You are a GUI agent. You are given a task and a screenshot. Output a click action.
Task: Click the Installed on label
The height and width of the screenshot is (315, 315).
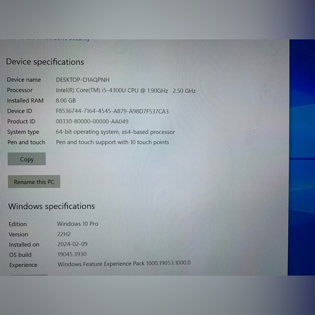pyautogui.click(x=24, y=245)
